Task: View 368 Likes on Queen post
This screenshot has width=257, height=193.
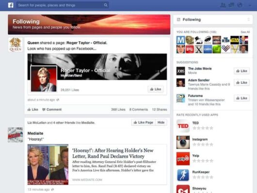Action: tap(118, 109)
